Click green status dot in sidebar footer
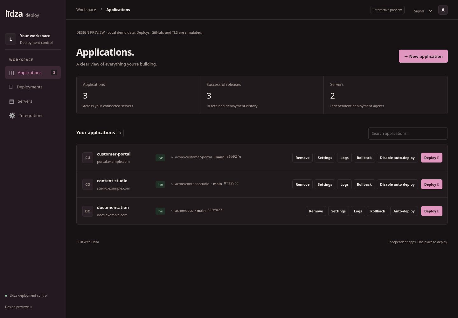 click(6, 296)
